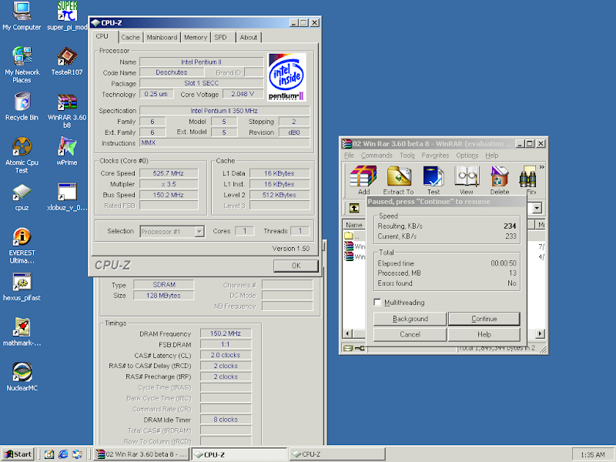The image size is (616, 462).
Task: Click WinRAR Test toolbar icon
Action: click(x=434, y=180)
